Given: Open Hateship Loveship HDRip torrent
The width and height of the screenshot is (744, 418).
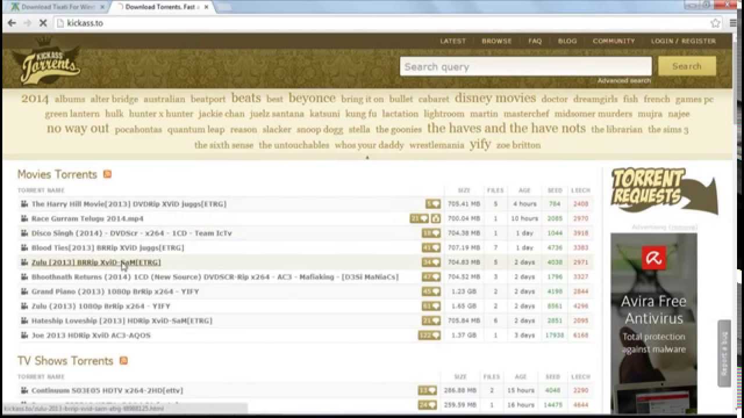Looking at the screenshot, I should [x=122, y=320].
